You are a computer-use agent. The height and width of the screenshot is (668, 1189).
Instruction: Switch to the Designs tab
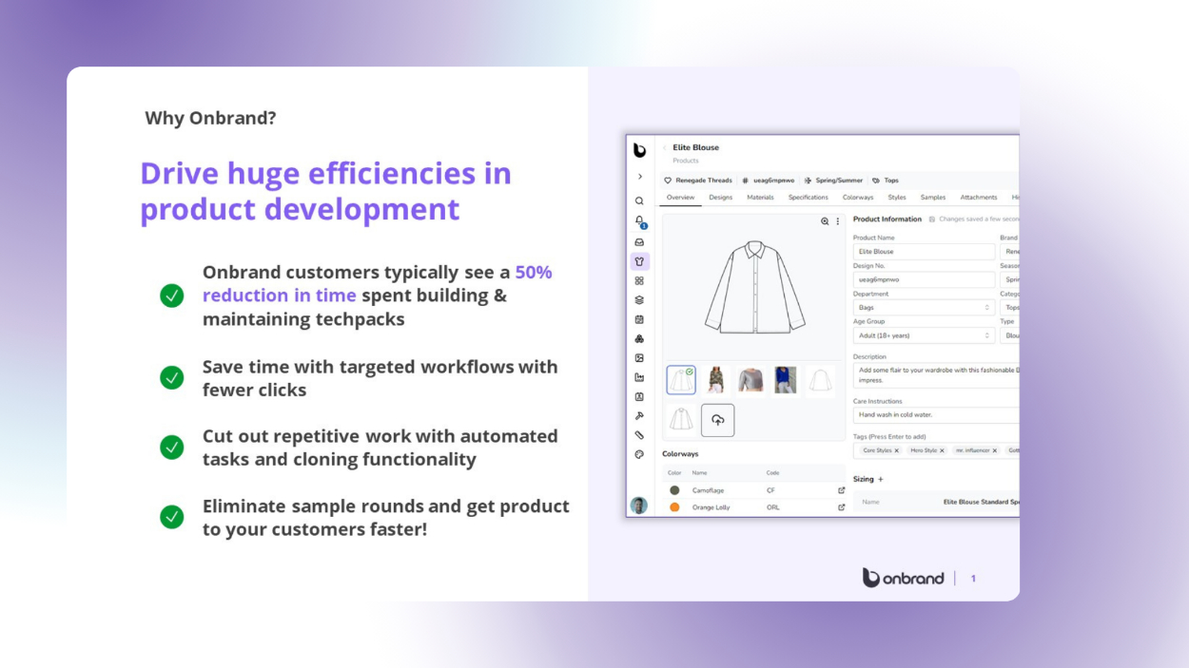point(721,198)
